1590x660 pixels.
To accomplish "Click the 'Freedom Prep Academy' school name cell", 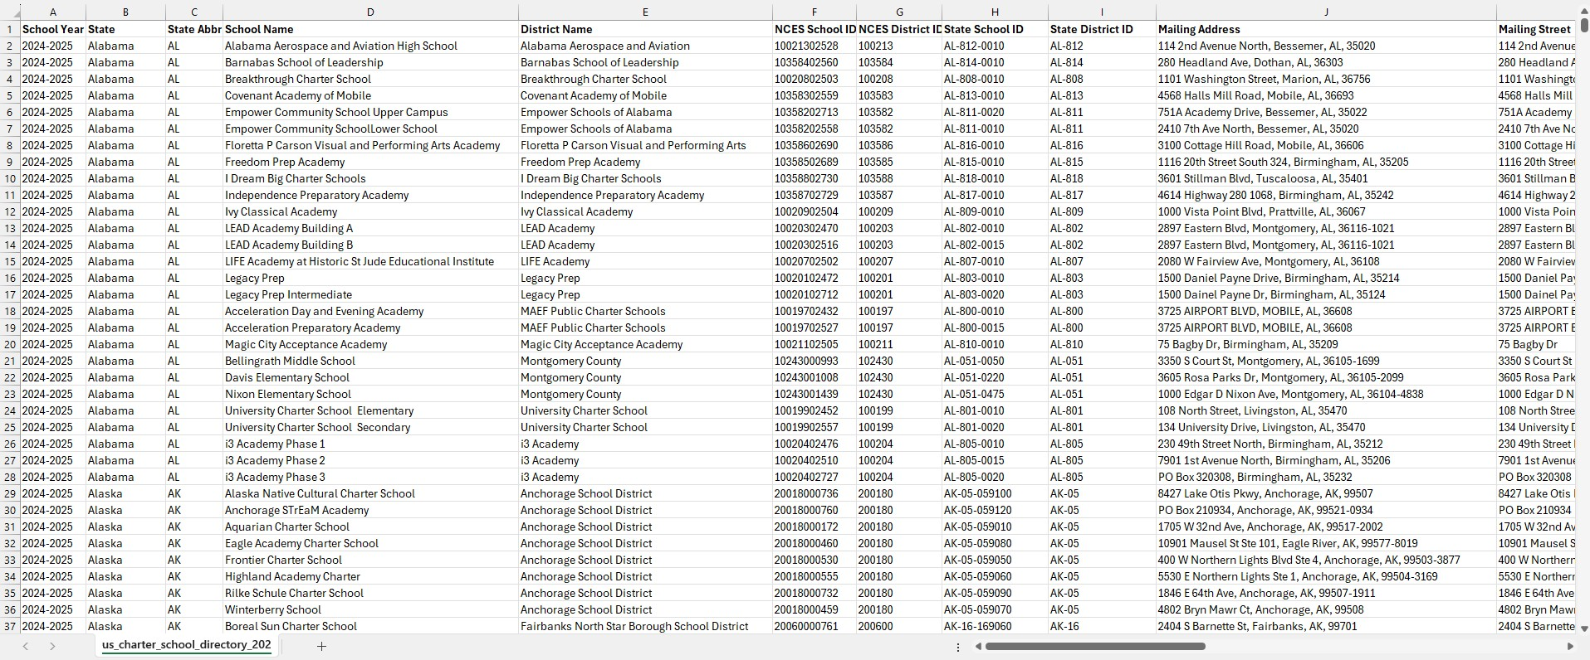I will point(285,162).
